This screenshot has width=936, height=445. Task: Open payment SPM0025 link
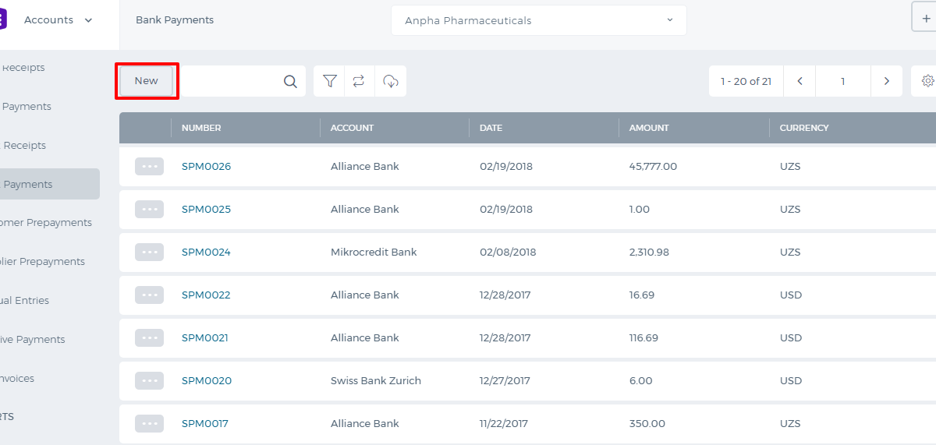(x=206, y=209)
